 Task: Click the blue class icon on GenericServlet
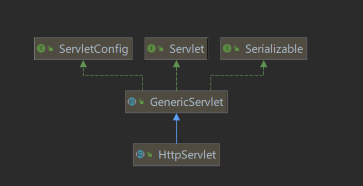pos(132,102)
